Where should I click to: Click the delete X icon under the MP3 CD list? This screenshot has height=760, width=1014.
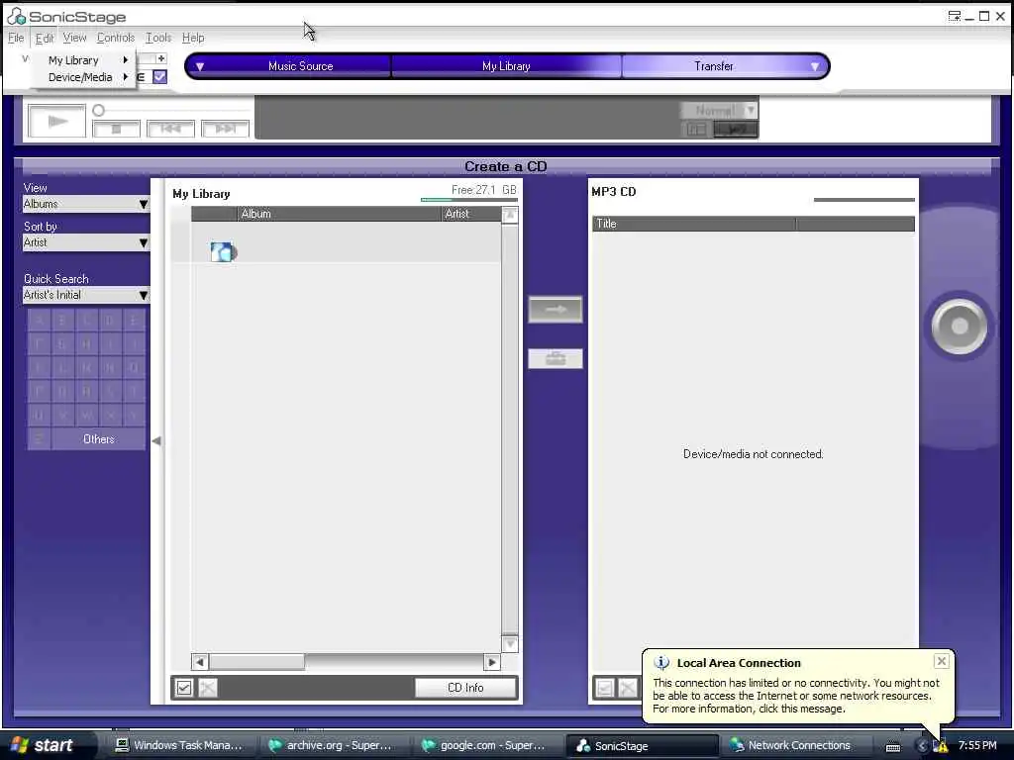click(628, 688)
